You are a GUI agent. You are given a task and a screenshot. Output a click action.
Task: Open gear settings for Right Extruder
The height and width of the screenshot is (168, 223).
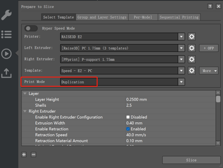pos(191,59)
